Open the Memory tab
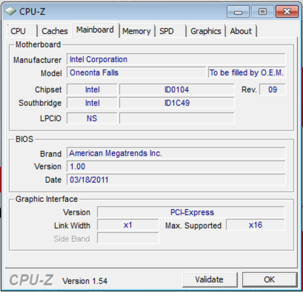Image resolution: width=303 pixels, height=292 pixels. click(137, 31)
